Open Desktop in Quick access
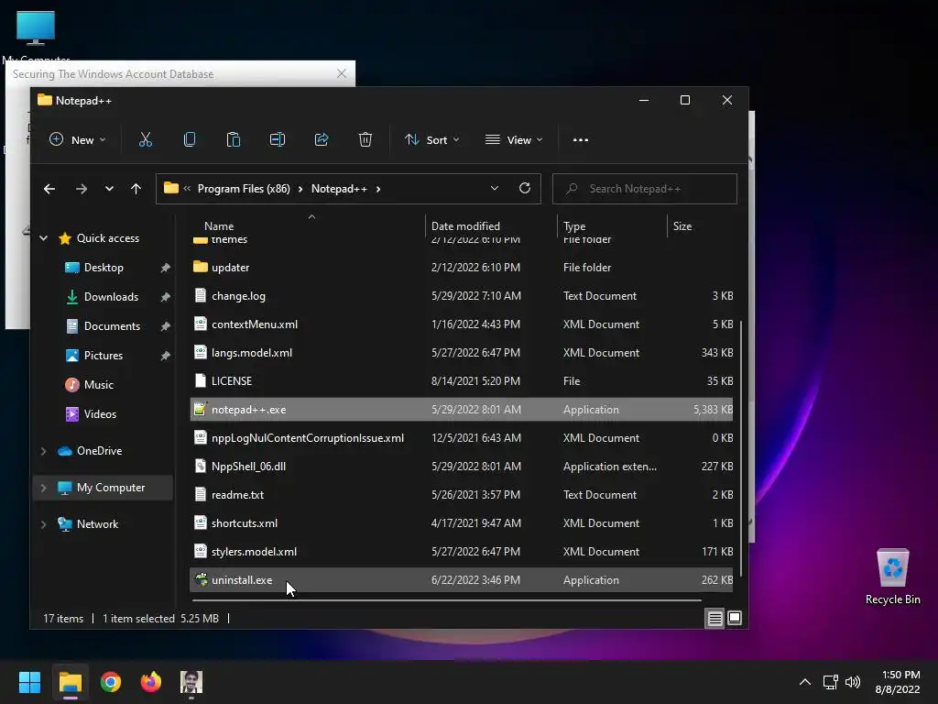 click(104, 268)
